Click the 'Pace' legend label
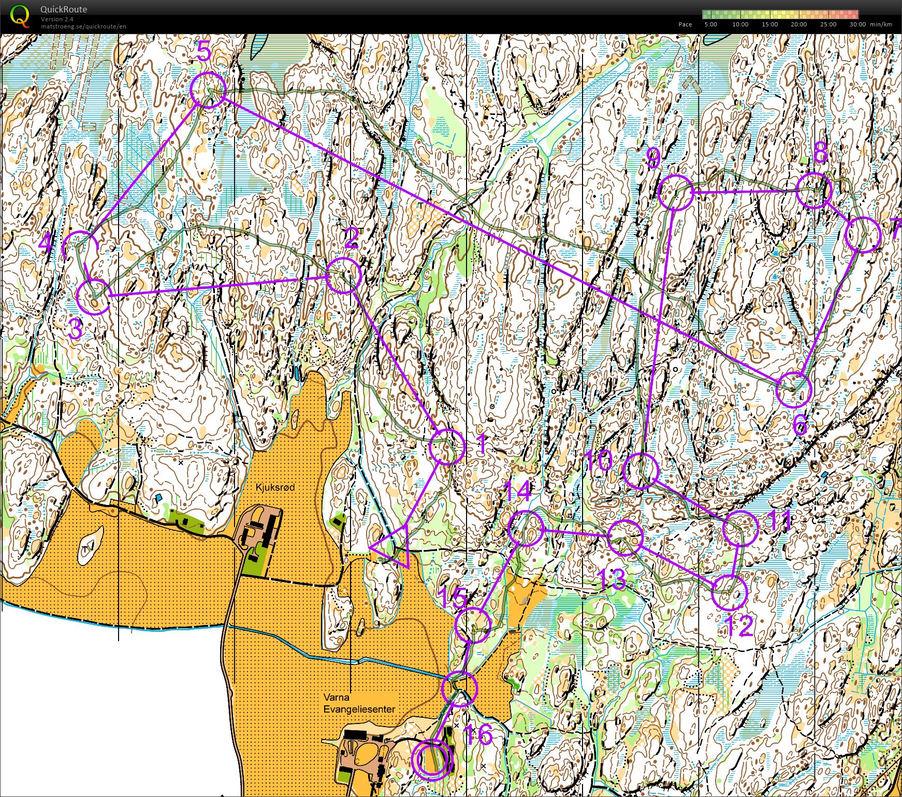This screenshot has width=902, height=797. pos(685,24)
